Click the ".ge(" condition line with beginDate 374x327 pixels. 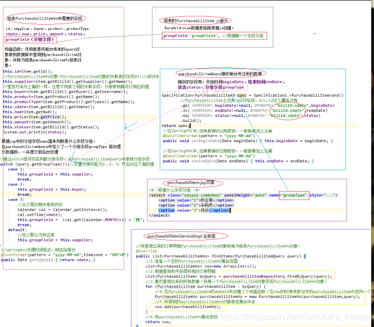[258, 105]
